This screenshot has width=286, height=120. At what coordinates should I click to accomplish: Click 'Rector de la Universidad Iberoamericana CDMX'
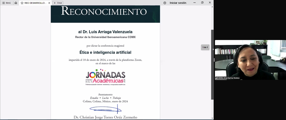(x=105, y=37)
